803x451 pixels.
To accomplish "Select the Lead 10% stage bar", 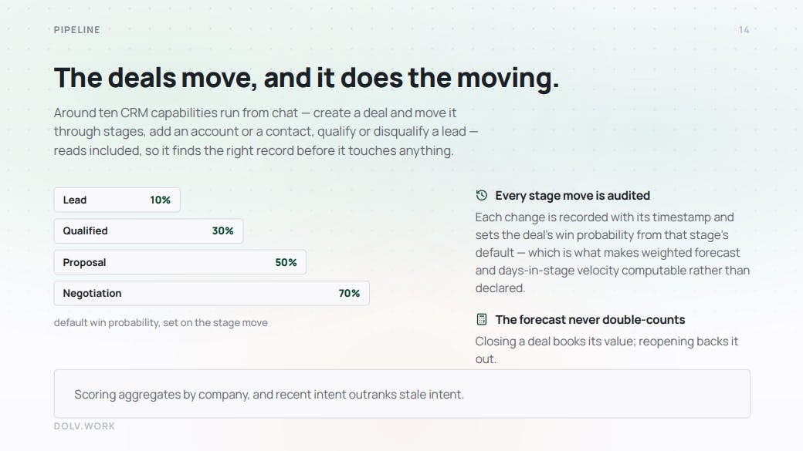I will pos(117,200).
